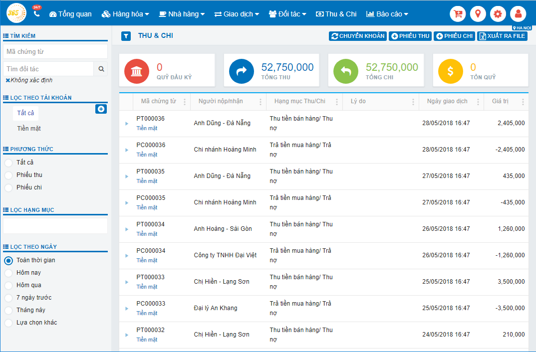Open settings gear icon in header
The width and height of the screenshot is (536, 352).
(x=498, y=14)
